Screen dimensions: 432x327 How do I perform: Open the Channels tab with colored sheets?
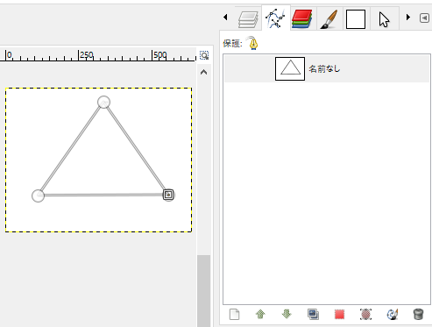point(301,18)
